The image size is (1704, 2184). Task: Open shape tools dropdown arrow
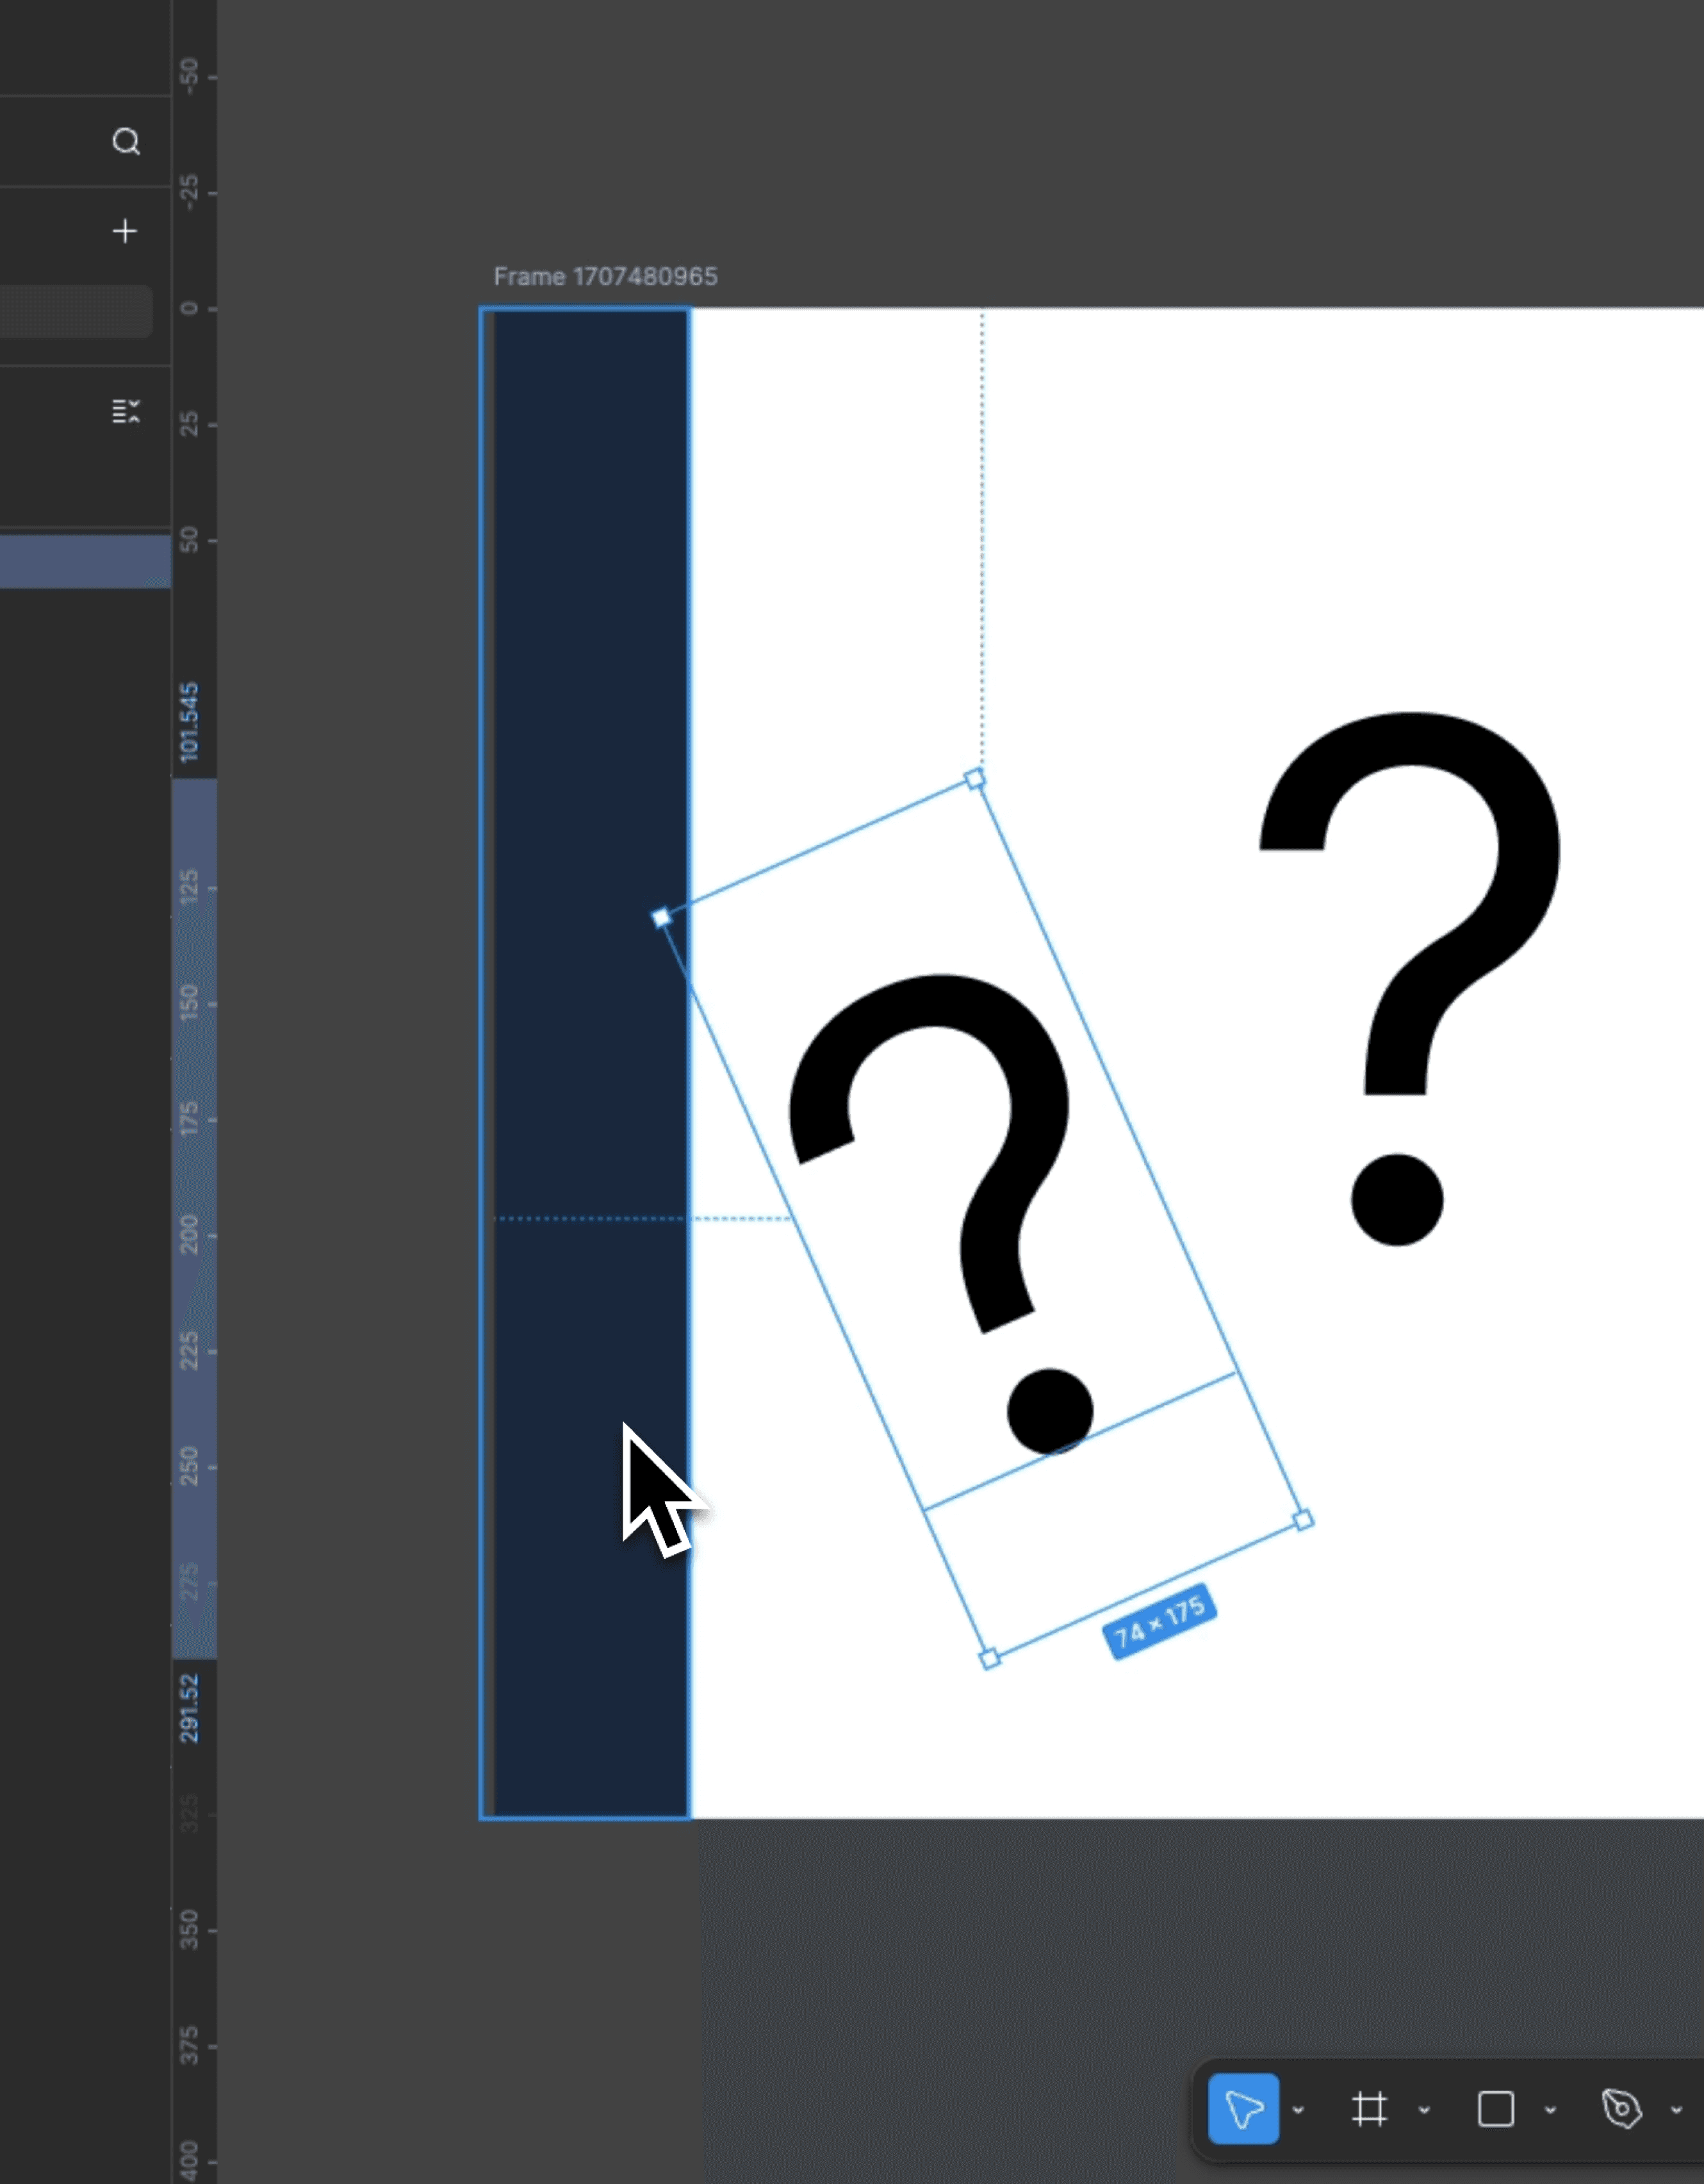click(1550, 2110)
